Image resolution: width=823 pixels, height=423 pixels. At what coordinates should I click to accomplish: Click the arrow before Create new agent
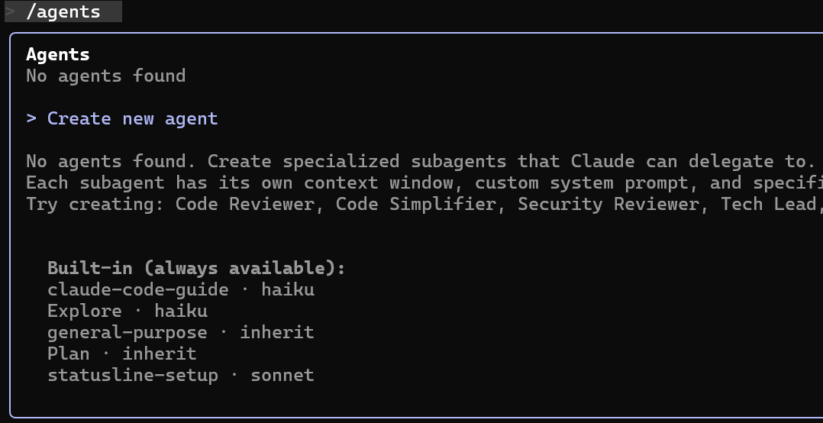point(31,119)
